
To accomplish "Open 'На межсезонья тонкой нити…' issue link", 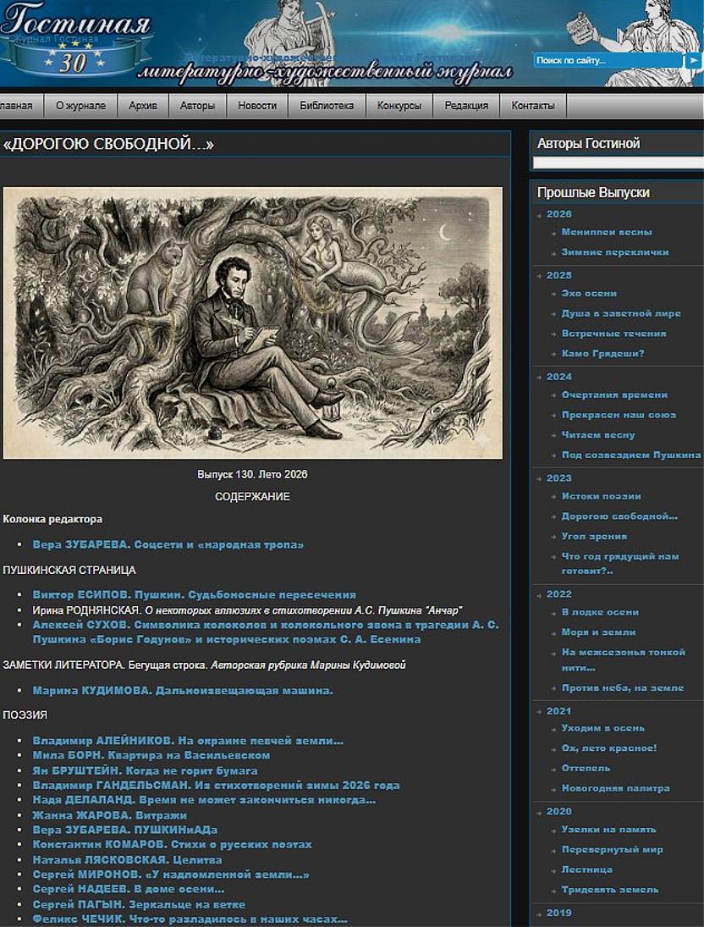I will (x=623, y=659).
